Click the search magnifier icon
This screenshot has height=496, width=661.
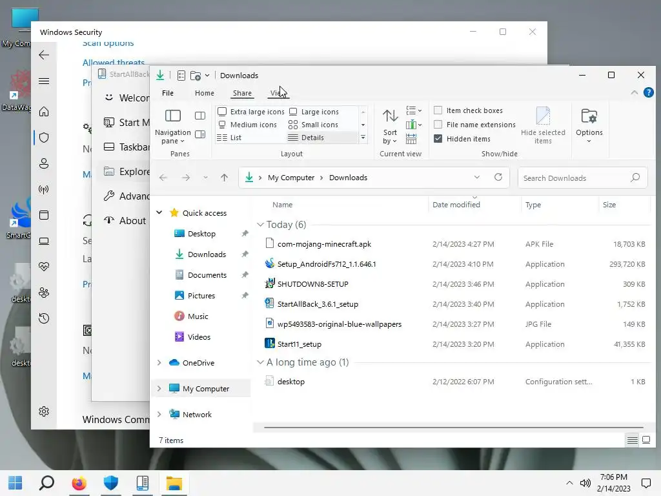(x=635, y=178)
